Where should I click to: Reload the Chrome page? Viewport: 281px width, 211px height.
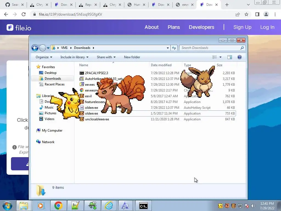24,14
